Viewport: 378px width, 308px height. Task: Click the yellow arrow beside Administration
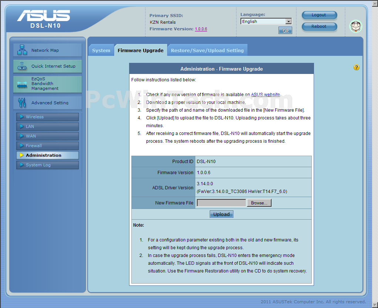click(x=22, y=155)
